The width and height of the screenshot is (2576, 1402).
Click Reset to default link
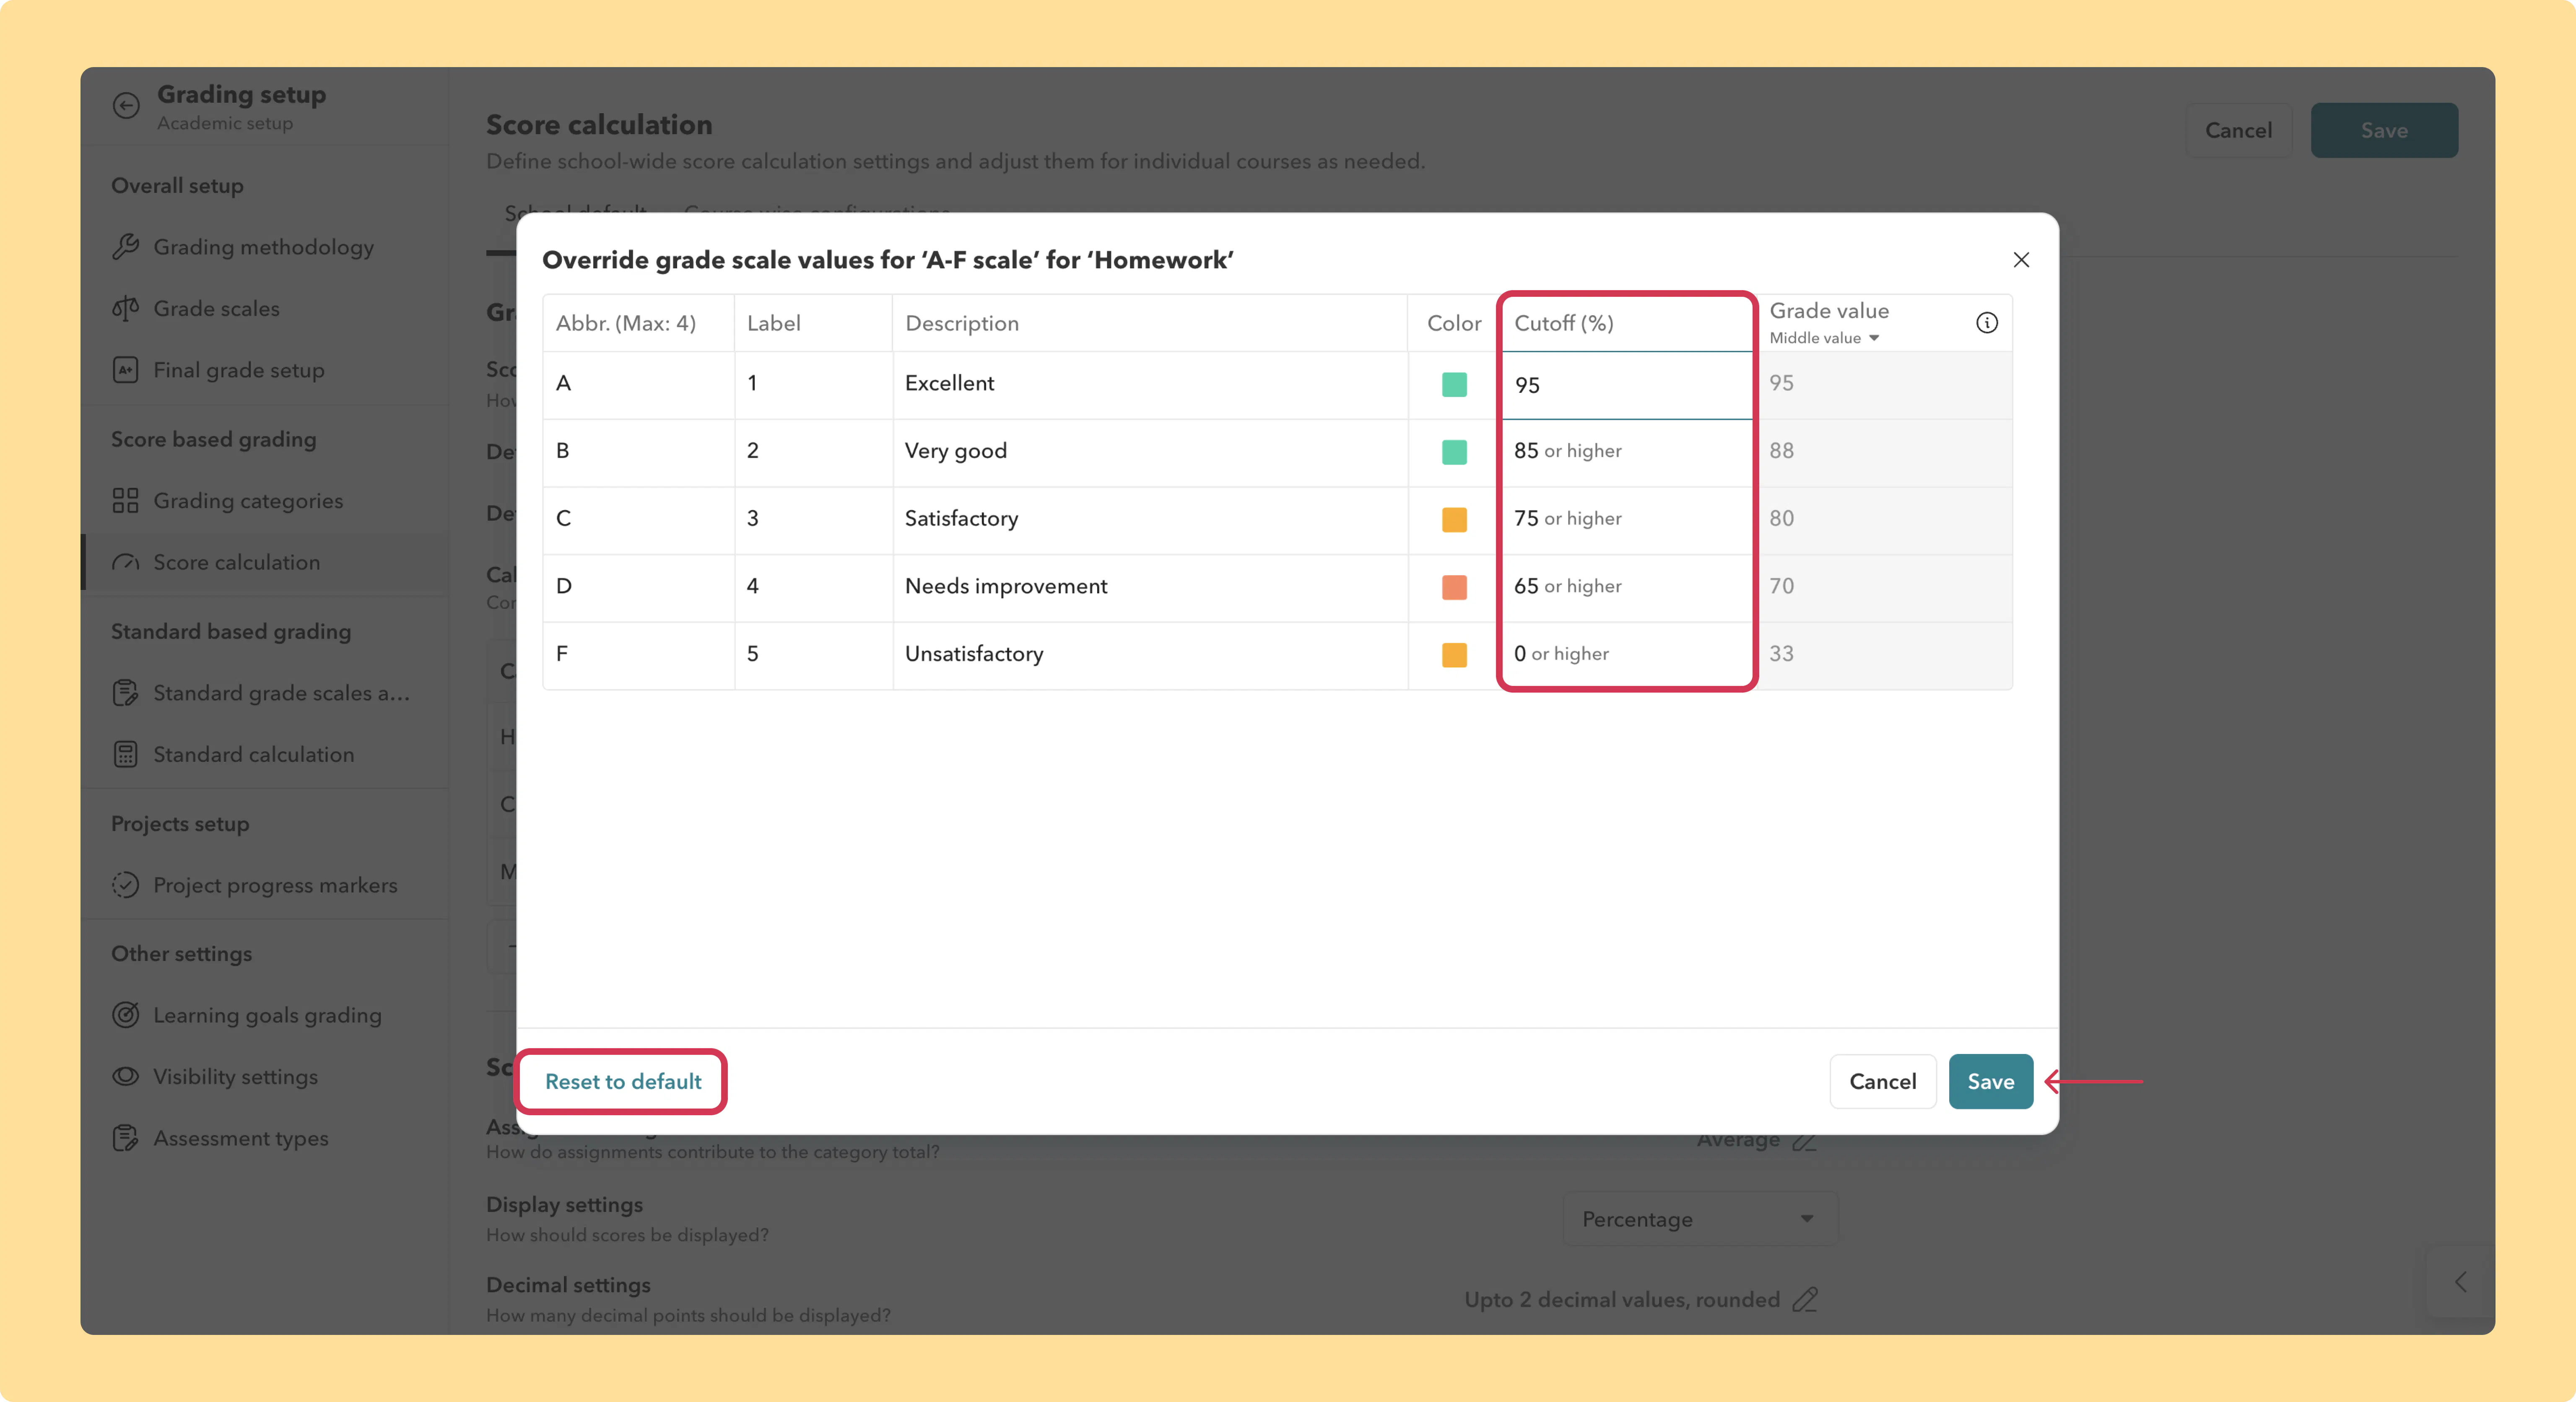coord(623,1082)
